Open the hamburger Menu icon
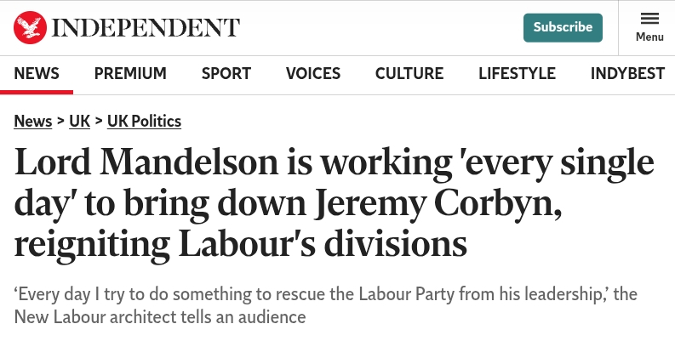Image resolution: width=675 pixels, height=341 pixels. tap(649, 19)
